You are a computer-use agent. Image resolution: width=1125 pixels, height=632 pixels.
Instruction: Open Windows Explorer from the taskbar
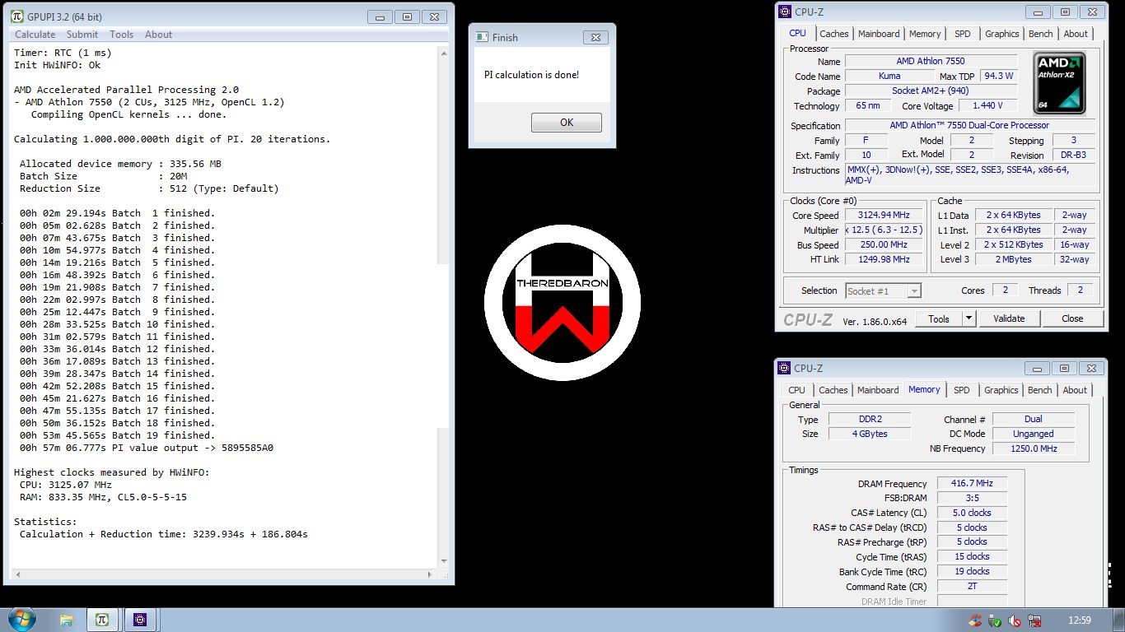67,620
